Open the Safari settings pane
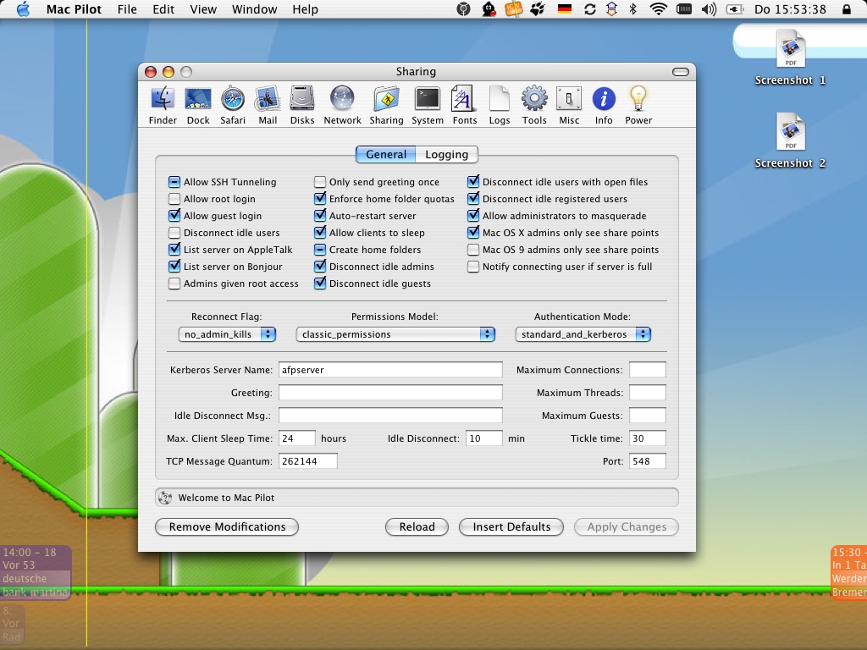Viewport: 867px width, 650px height. [233, 106]
